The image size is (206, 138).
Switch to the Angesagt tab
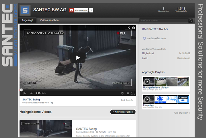(27, 20)
